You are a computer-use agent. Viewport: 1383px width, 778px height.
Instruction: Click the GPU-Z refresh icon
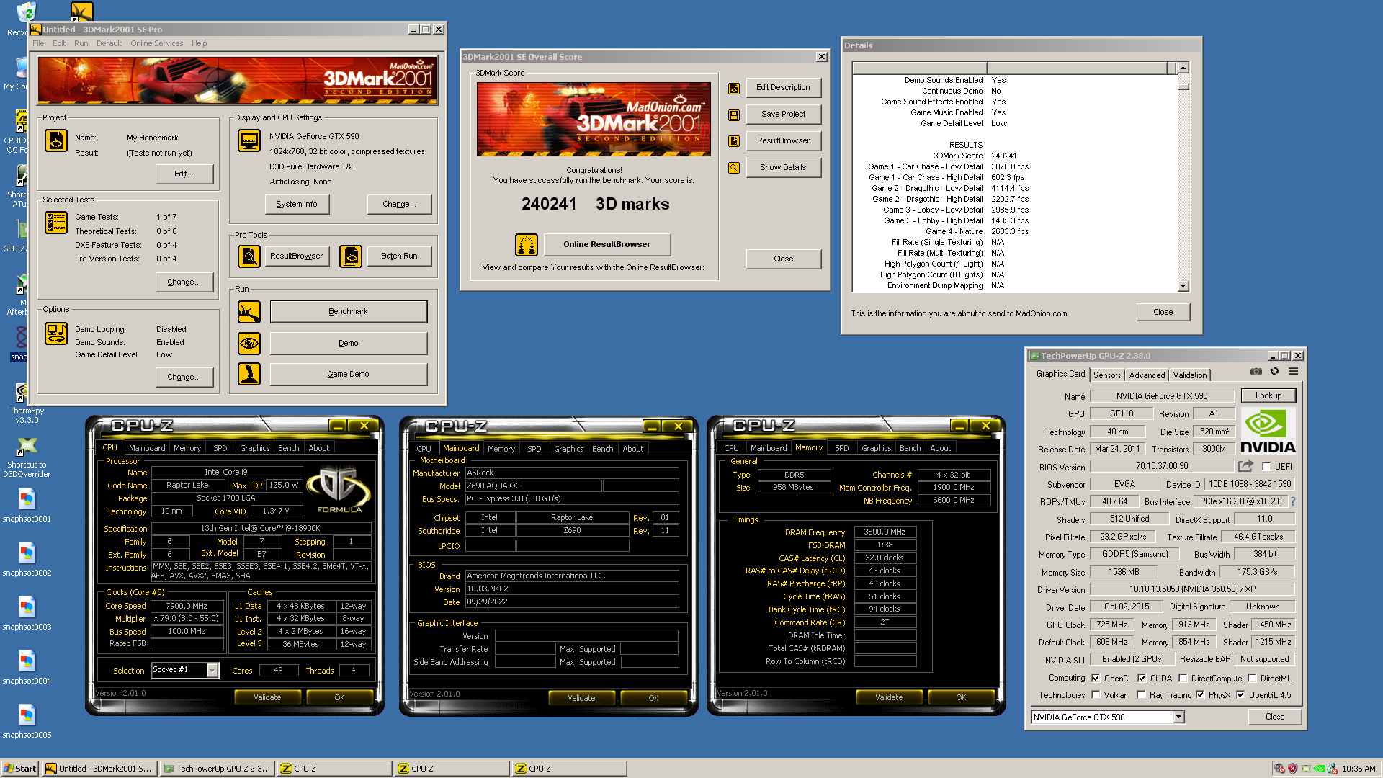pos(1275,372)
